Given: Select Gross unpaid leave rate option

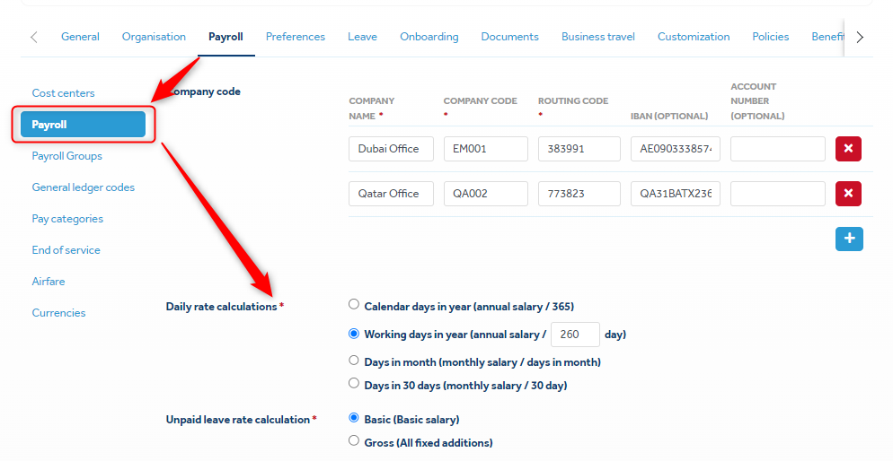Looking at the screenshot, I should (x=354, y=441).
